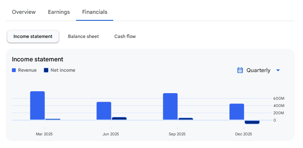Select the Mar 2025 revenue bar
This screenshot has width=303, height=148.
pyautogui.click(x=38, y=105)
